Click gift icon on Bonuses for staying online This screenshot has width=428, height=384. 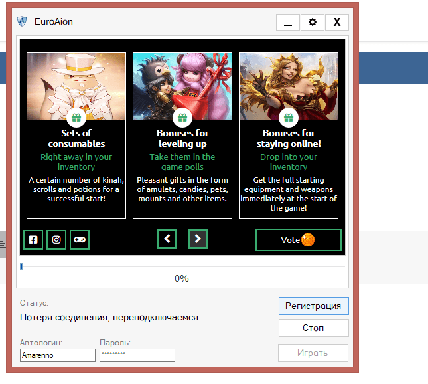[289, 118]
